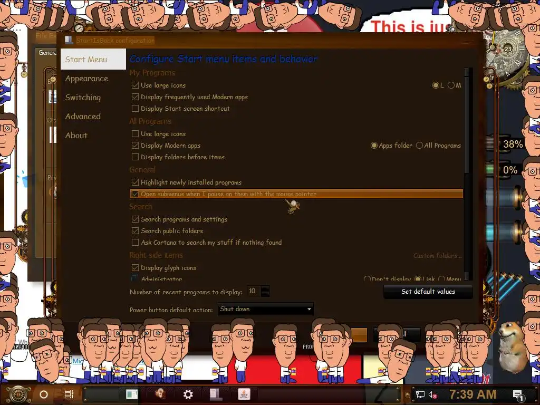Open the Action Center notification icon
Viewport: 540px width, 405px height.
518,396
